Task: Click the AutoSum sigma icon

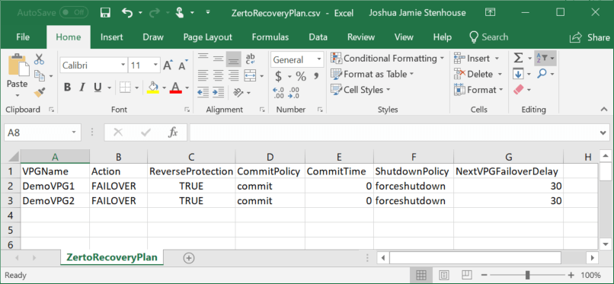Action: coord(518,59)
